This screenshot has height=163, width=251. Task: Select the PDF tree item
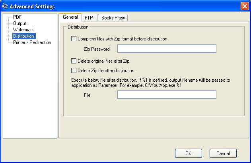click(x=17, y=17)
